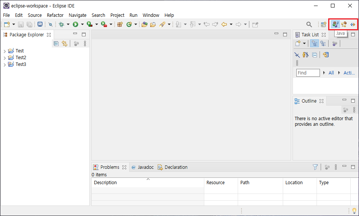Open the New Java Class dropdown arrow
This screenshot has height=216, width=359.
click(x=136, y=24)
